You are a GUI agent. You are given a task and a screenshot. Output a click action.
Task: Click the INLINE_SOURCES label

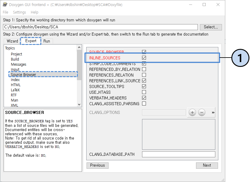[x=105, y=58]
